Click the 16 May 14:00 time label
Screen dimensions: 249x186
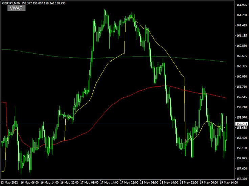point(49,182)
